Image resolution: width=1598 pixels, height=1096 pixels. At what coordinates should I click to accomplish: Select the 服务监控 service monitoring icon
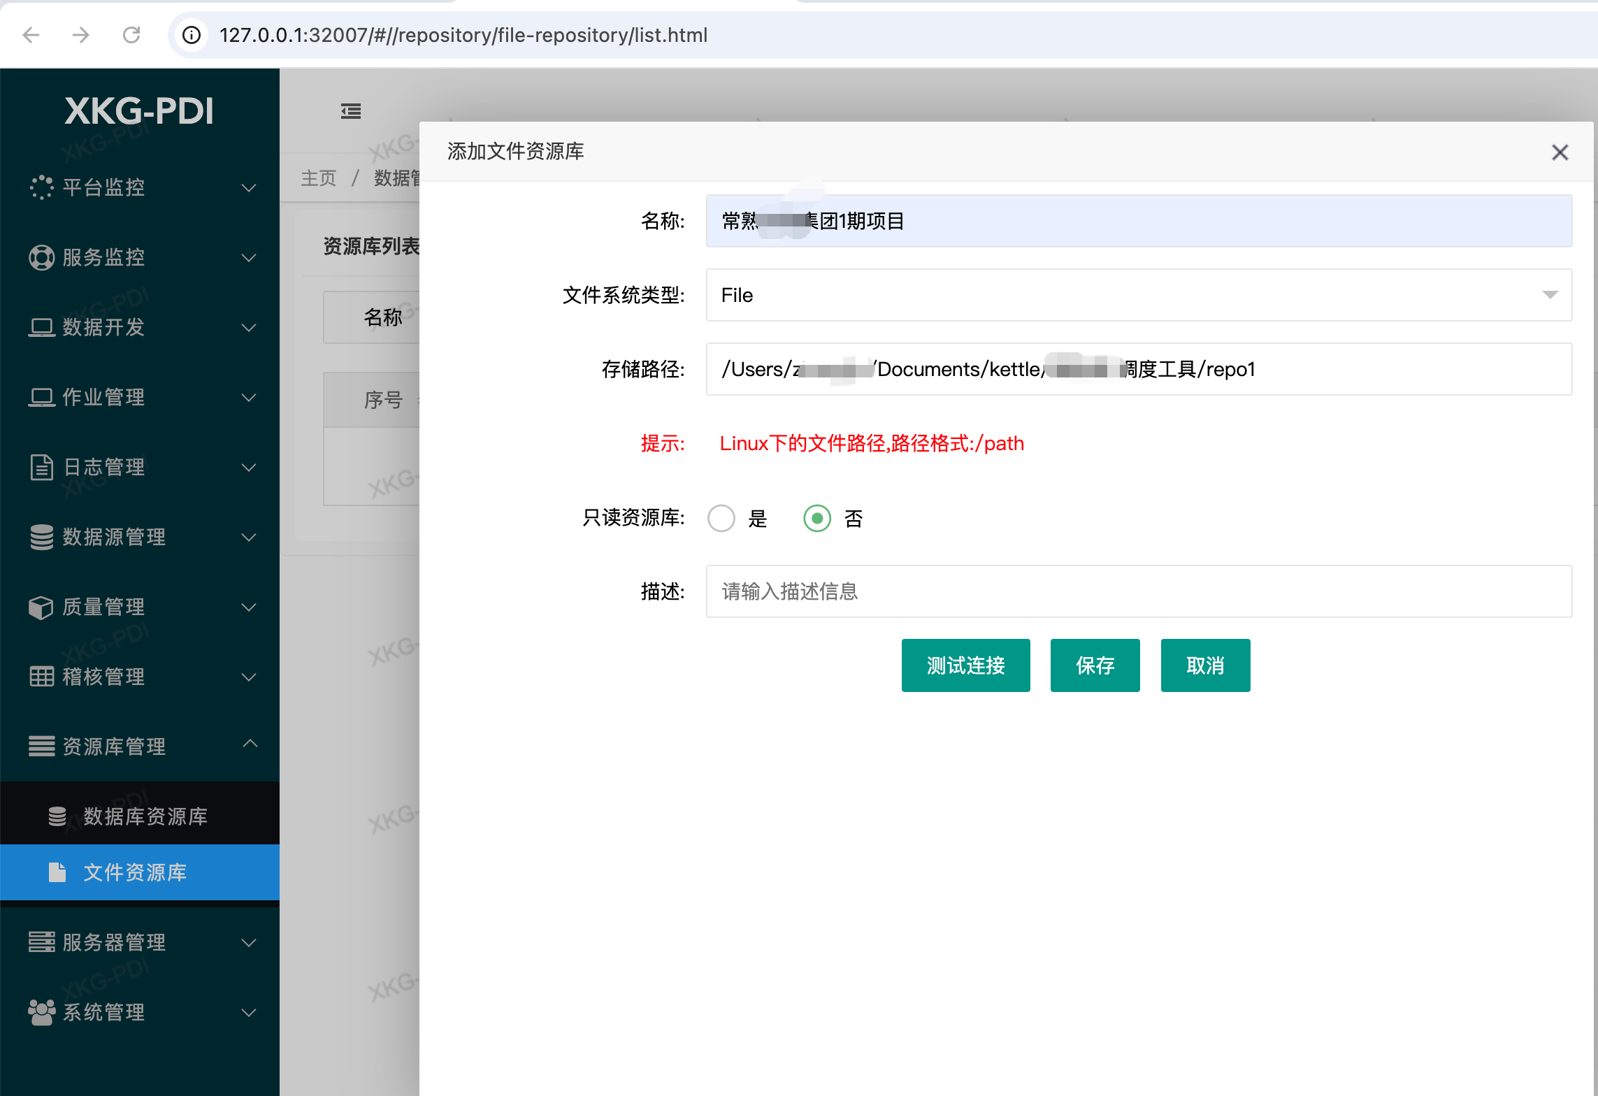(x=42, y=257)
